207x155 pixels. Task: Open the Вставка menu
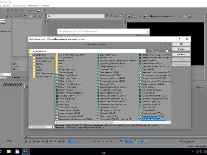[7, 6]
